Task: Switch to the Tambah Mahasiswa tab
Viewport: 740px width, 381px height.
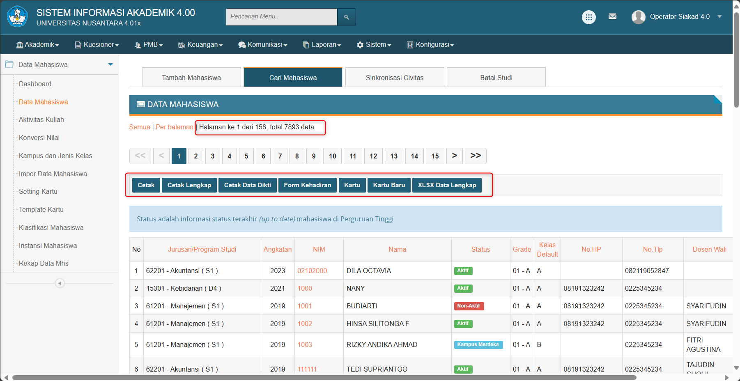Action: point(191,78)
